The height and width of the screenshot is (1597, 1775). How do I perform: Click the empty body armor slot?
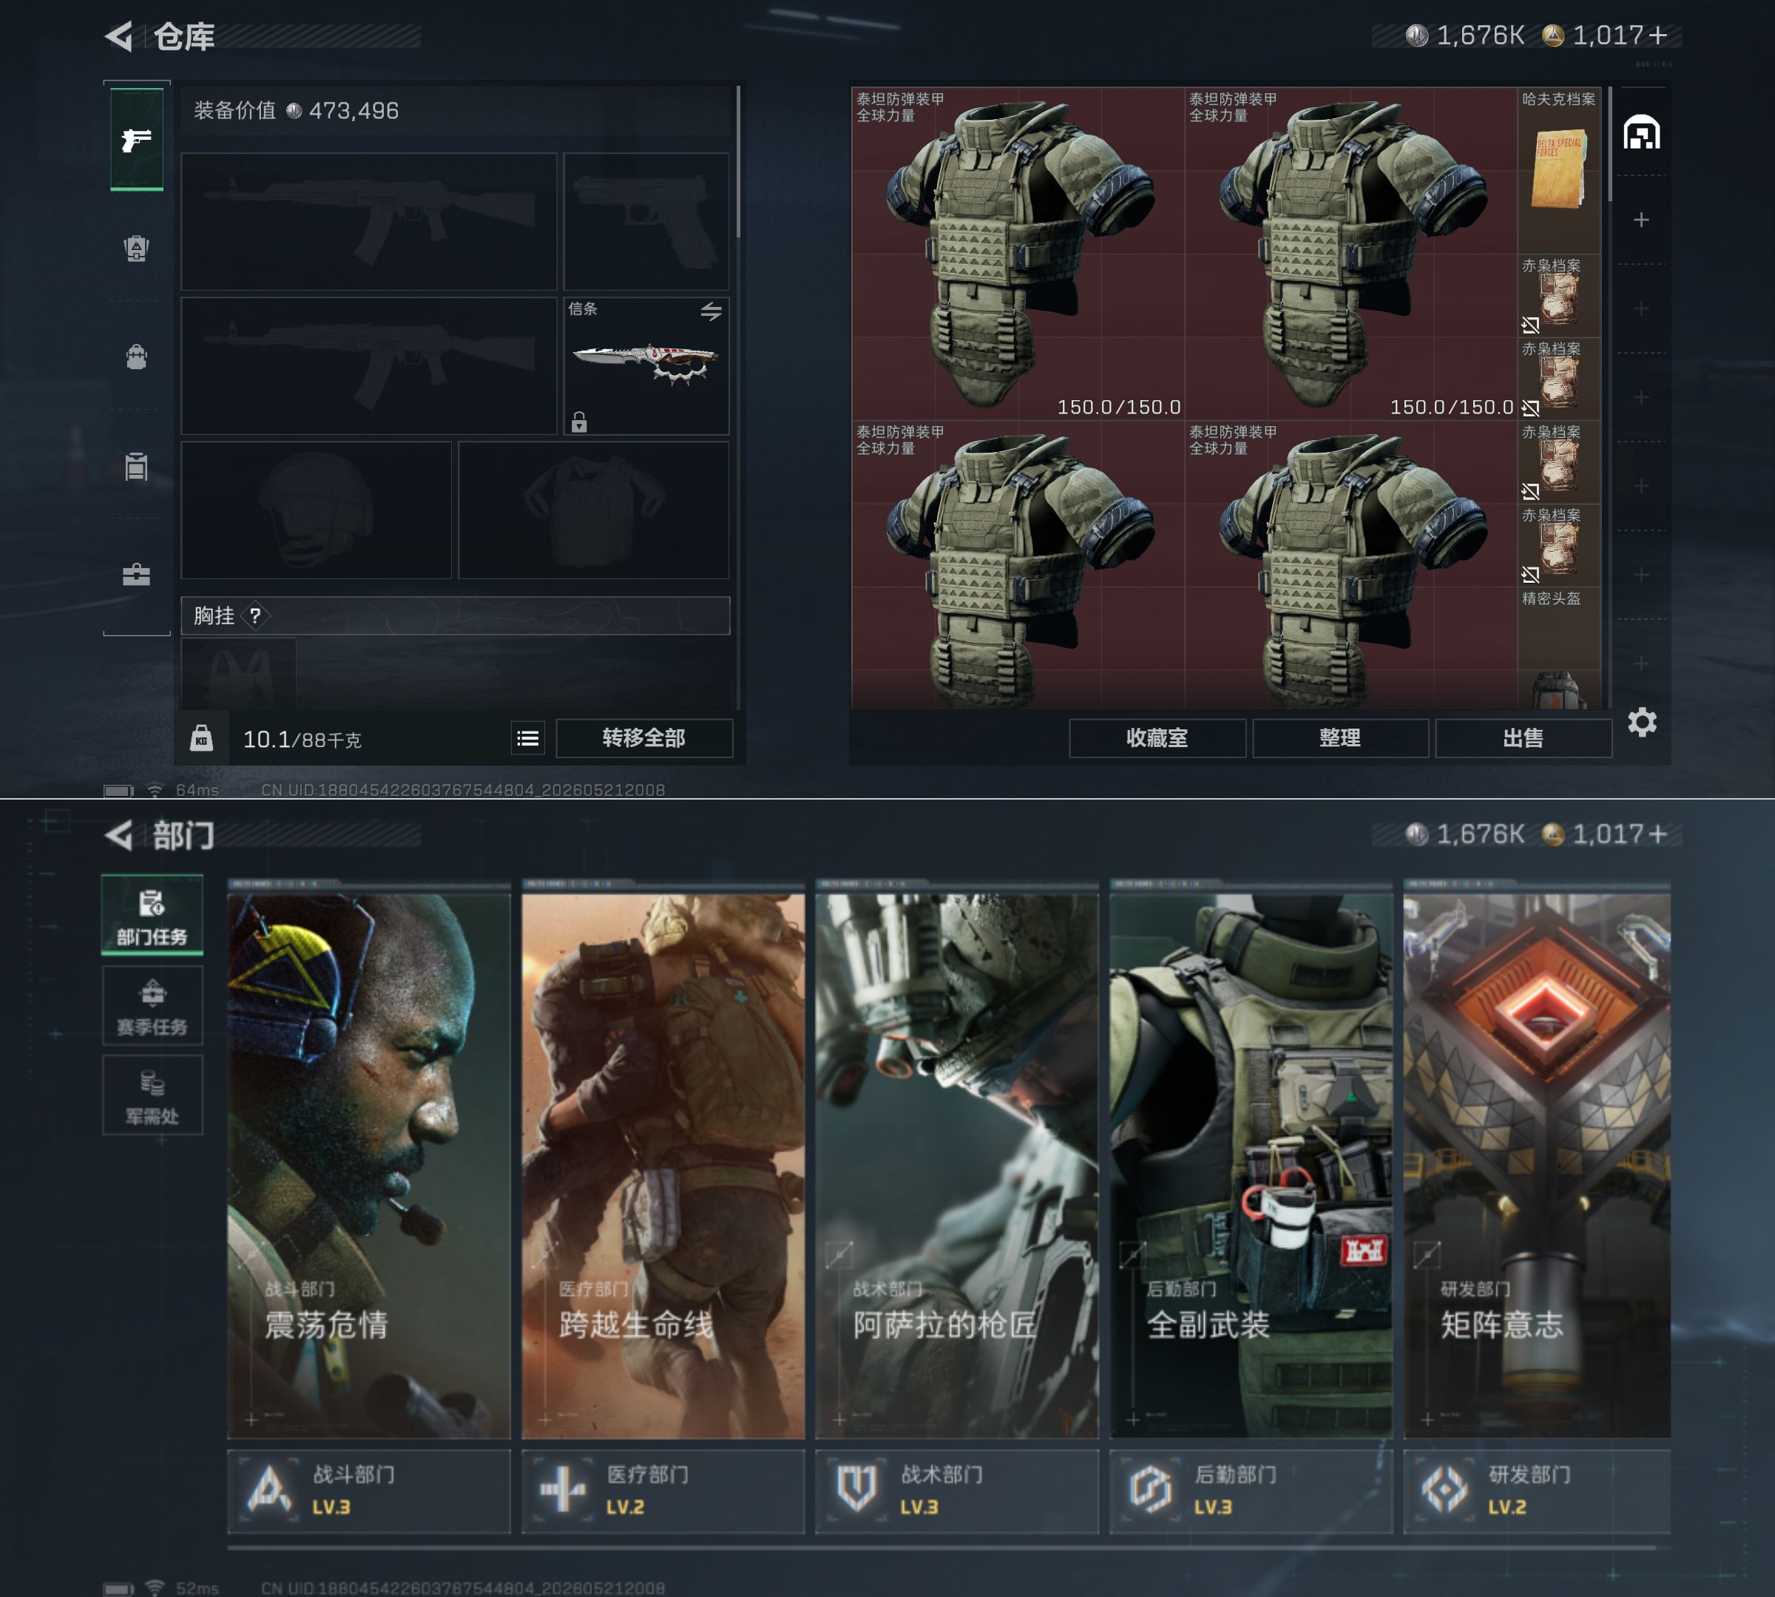pos(593,510)
